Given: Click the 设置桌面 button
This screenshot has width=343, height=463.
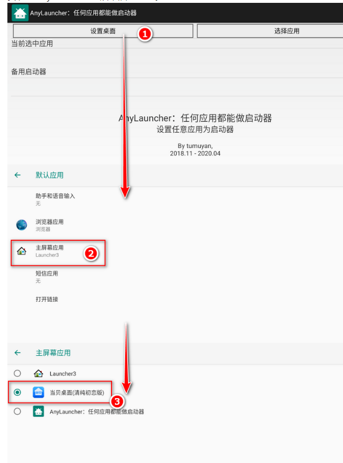Looking at the screenshot, I should (x=103, y=31).
